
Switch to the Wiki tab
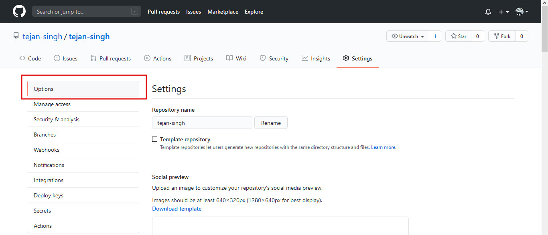pyautogui.click(x=236, y=58)
